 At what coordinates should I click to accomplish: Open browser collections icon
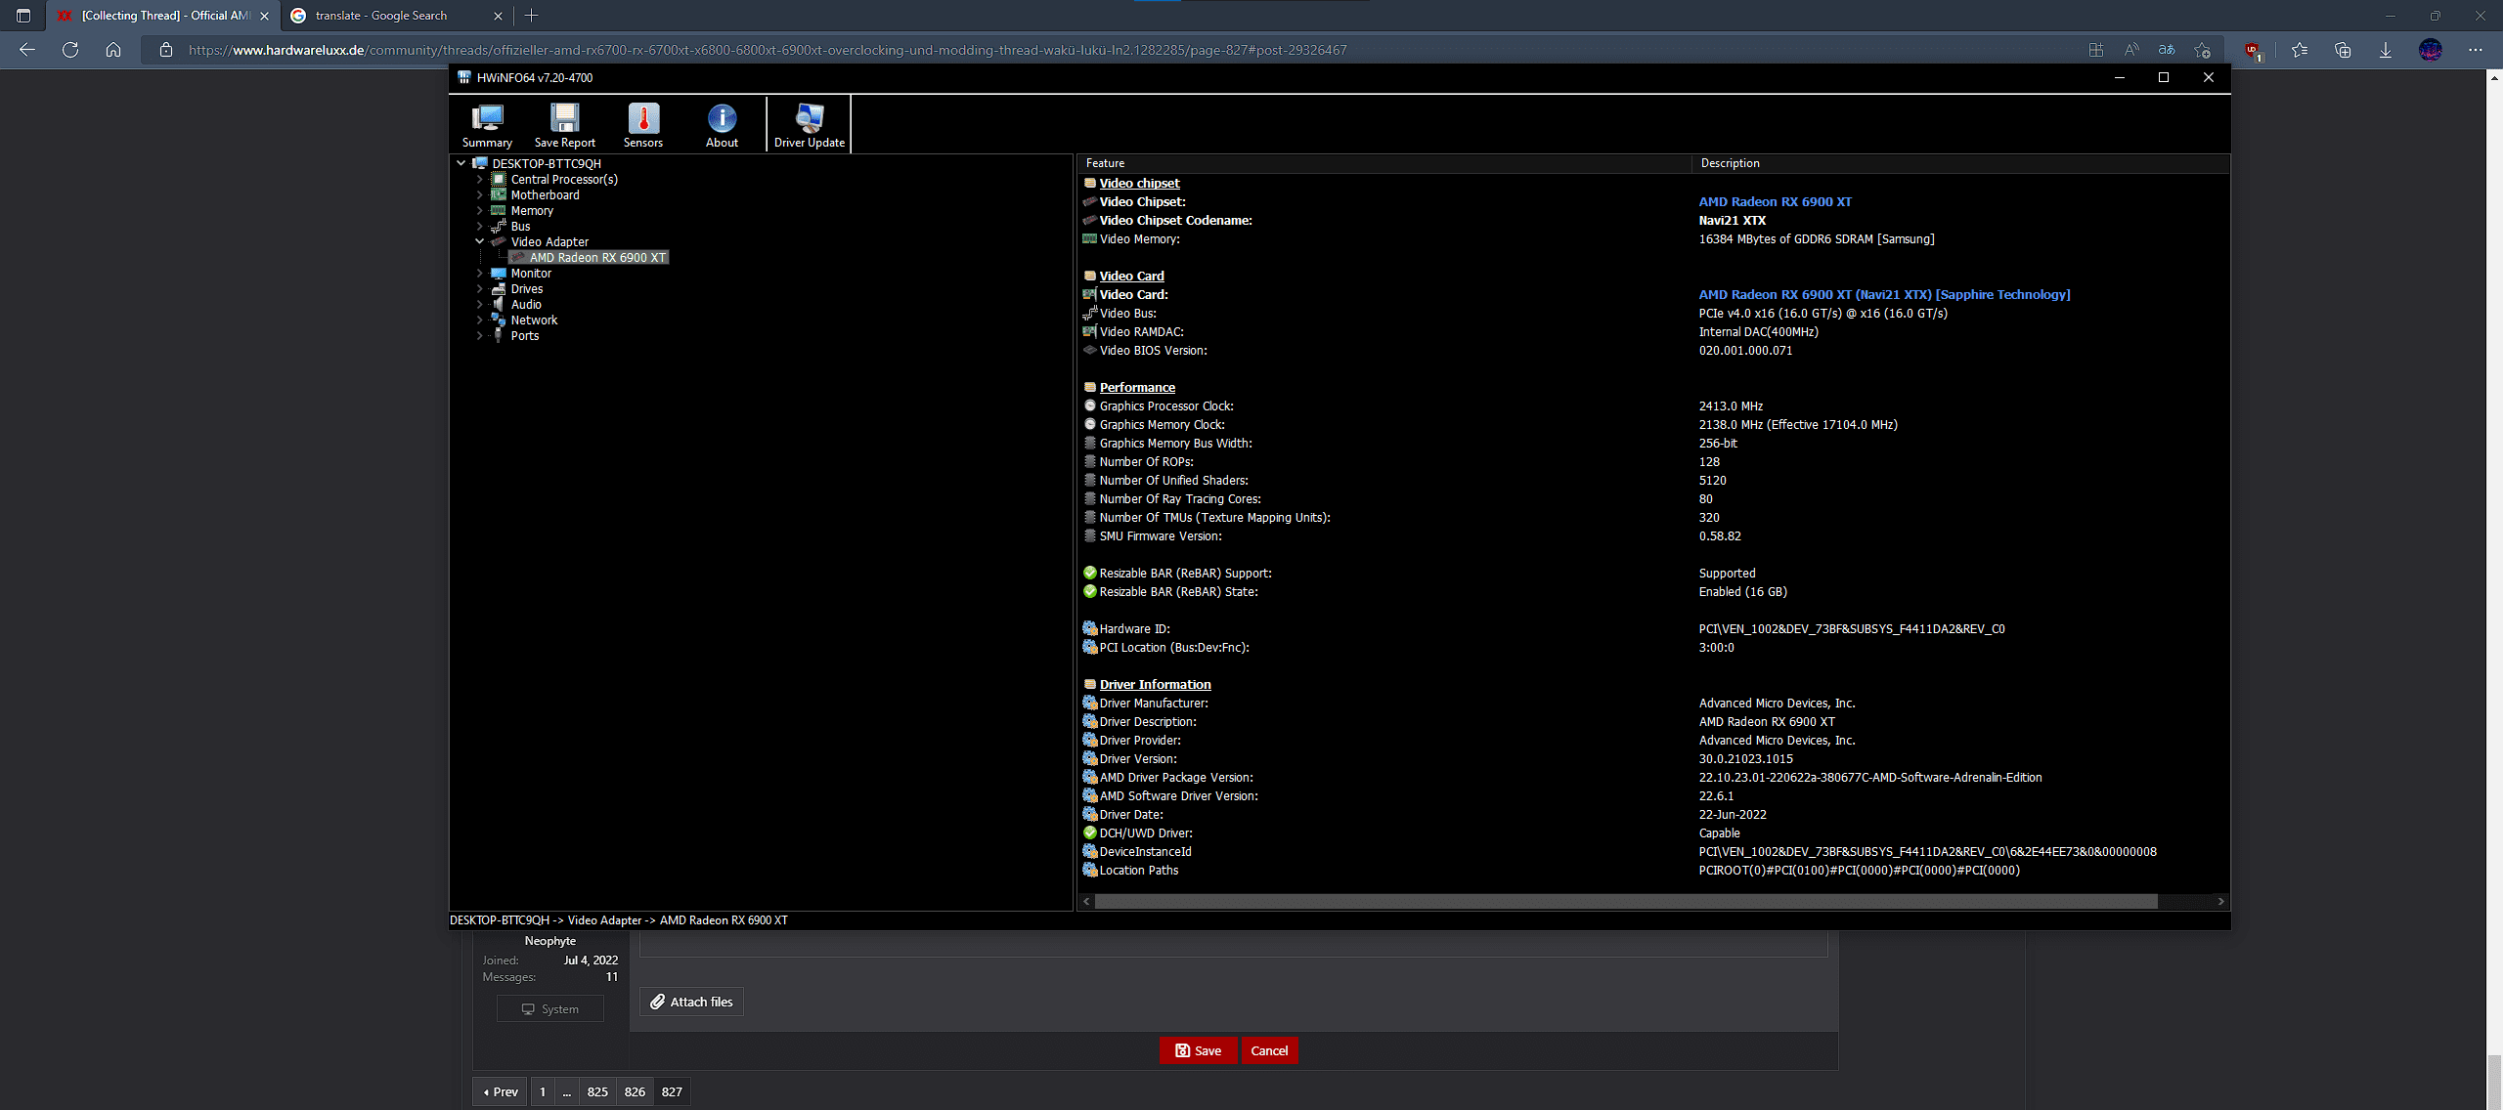point(2343,50)
